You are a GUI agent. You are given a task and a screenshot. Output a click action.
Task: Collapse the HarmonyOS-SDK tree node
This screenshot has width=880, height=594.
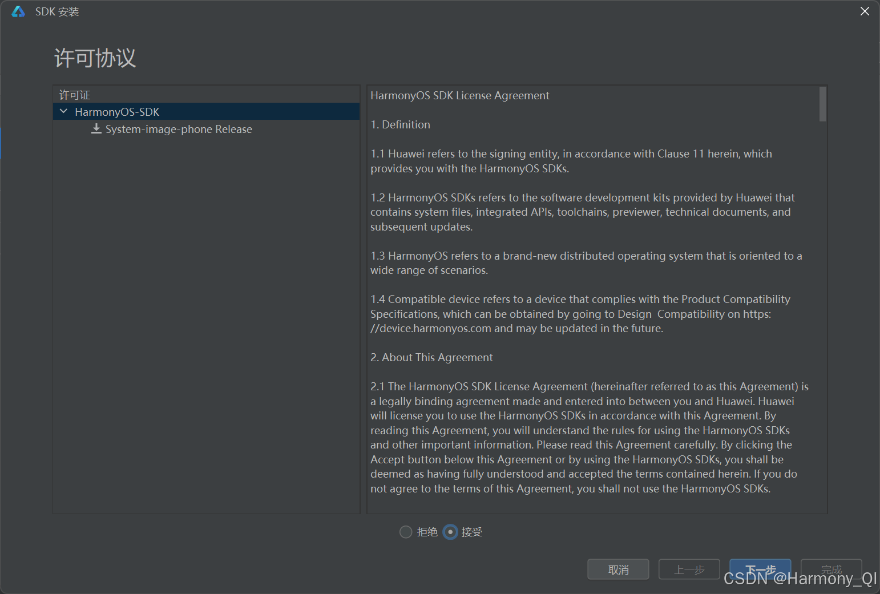tap(63, 111)
